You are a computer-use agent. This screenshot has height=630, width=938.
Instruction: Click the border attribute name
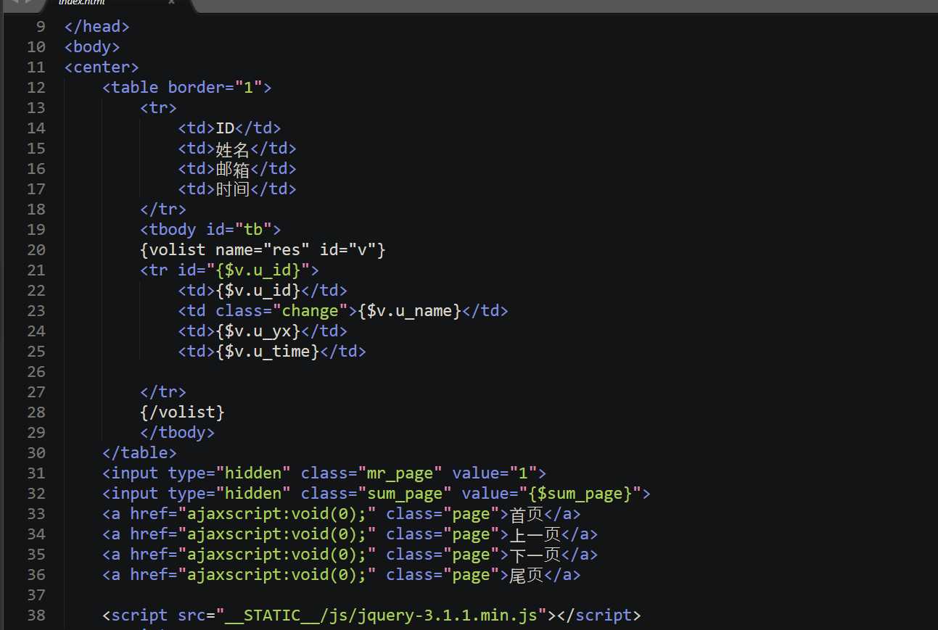pyautogui.click(x=196, y=88)
